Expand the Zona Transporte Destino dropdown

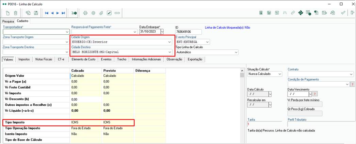[67, 52]
